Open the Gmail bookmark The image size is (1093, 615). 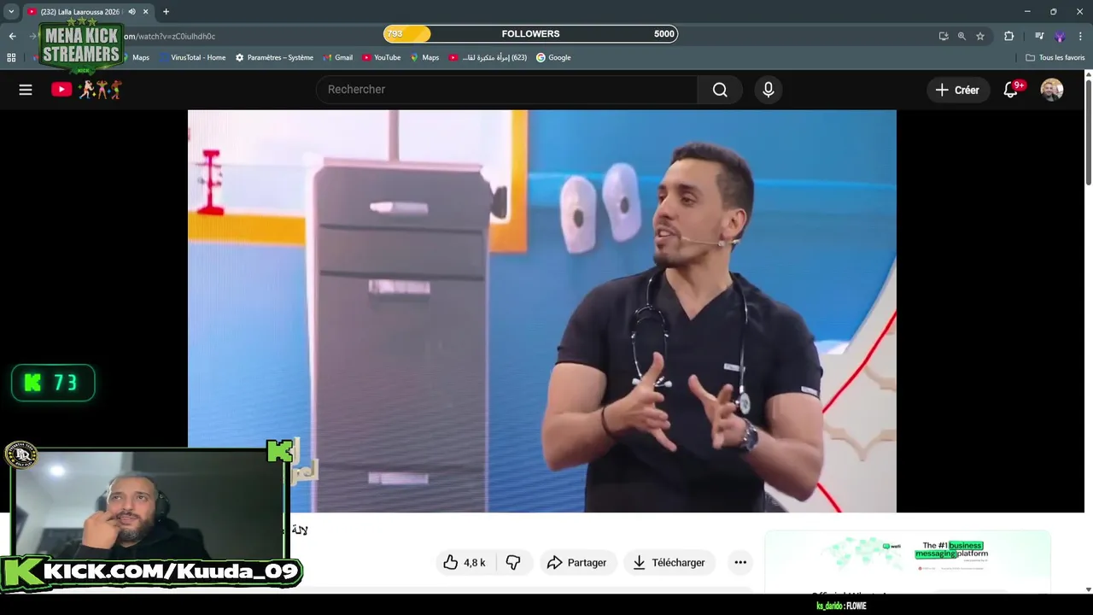(337, 57)
